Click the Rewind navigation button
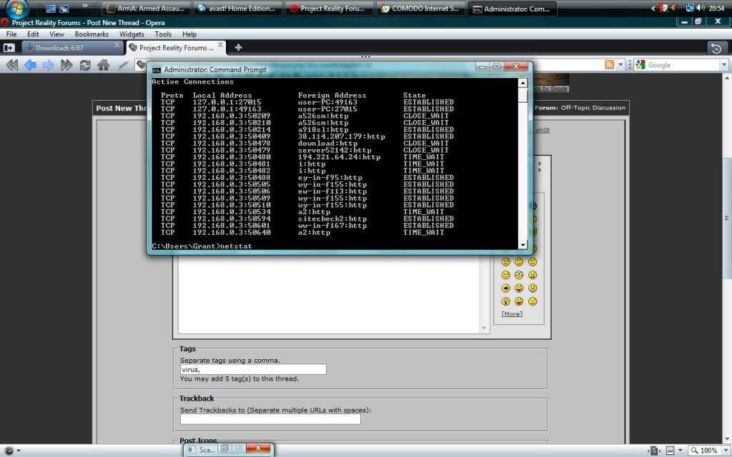 (12, 65)
